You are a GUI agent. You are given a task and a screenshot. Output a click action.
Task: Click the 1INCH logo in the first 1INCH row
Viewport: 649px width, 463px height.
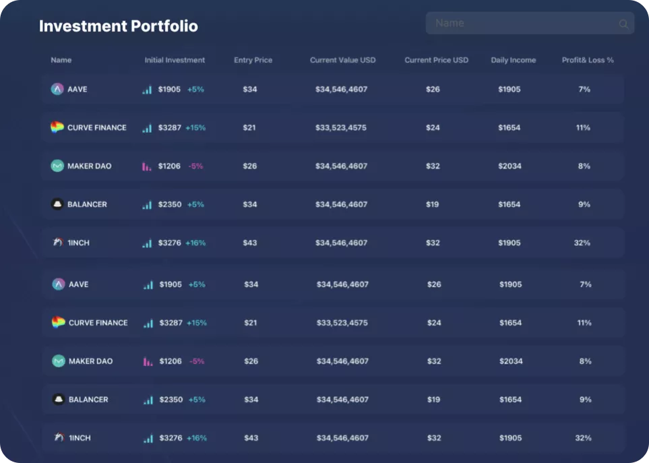57,242
